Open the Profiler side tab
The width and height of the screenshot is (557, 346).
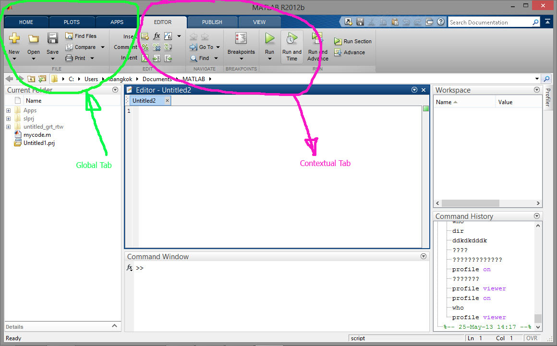pos(548,97)
